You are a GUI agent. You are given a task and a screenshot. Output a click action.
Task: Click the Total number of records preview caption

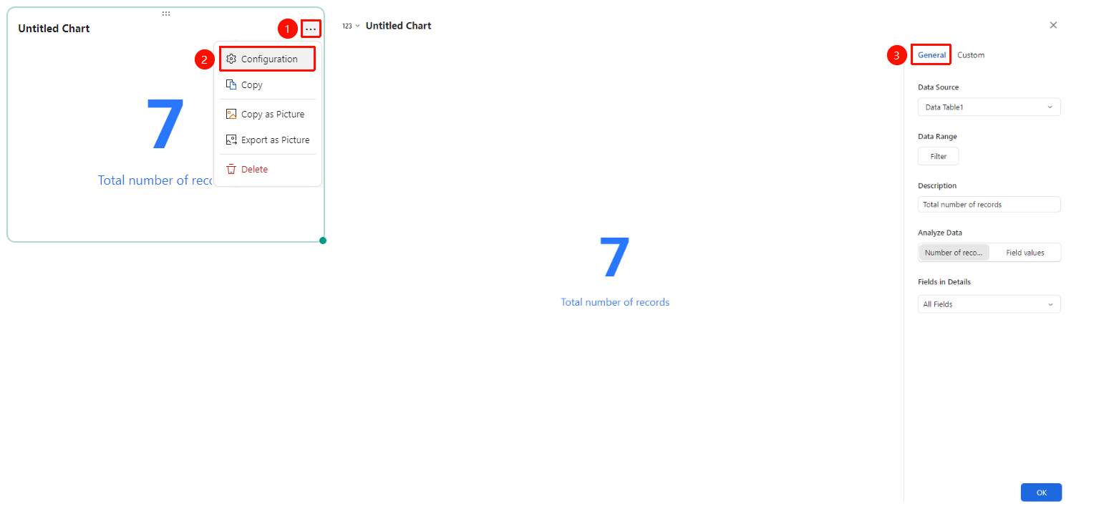click(615, 302)
